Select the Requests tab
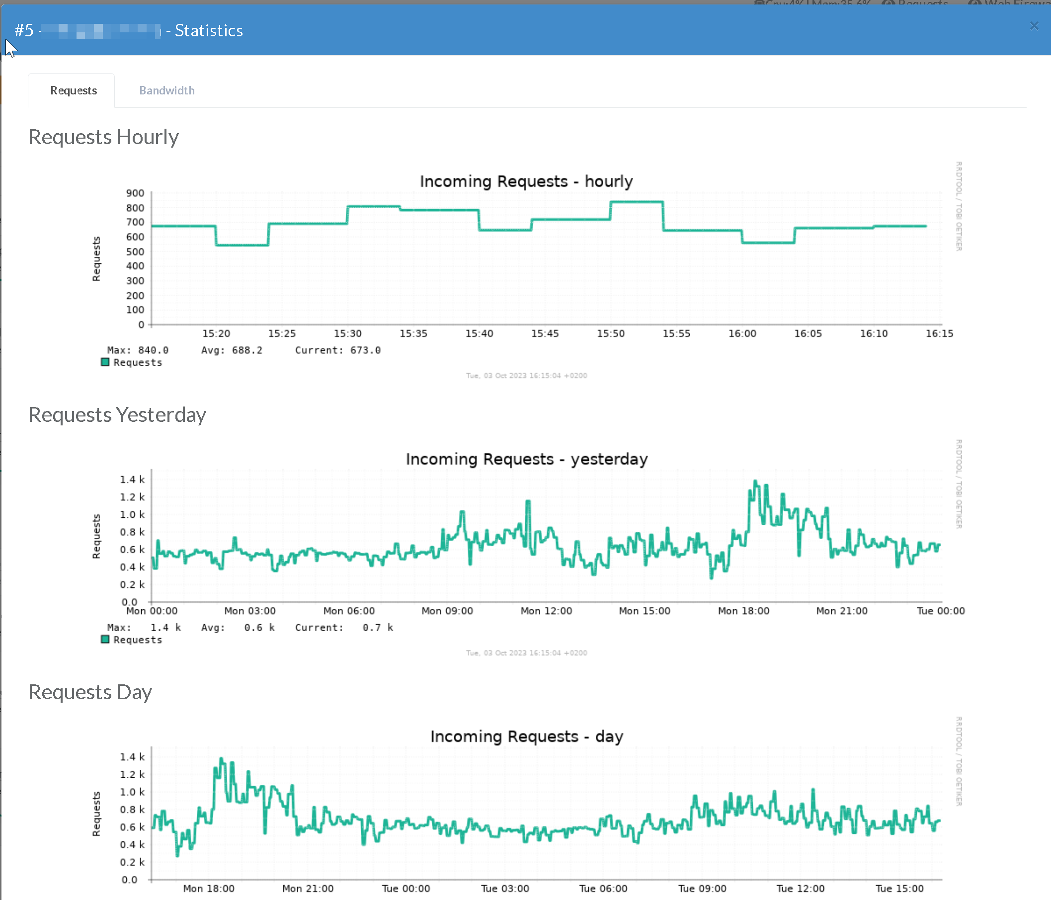This screenshot has height=900, width=1051. 74,90
